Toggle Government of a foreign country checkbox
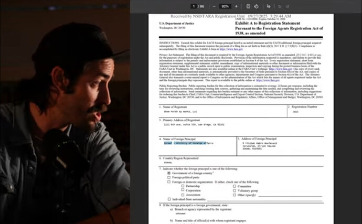Viewport: 362px width, 224px height. pos(169,173)
